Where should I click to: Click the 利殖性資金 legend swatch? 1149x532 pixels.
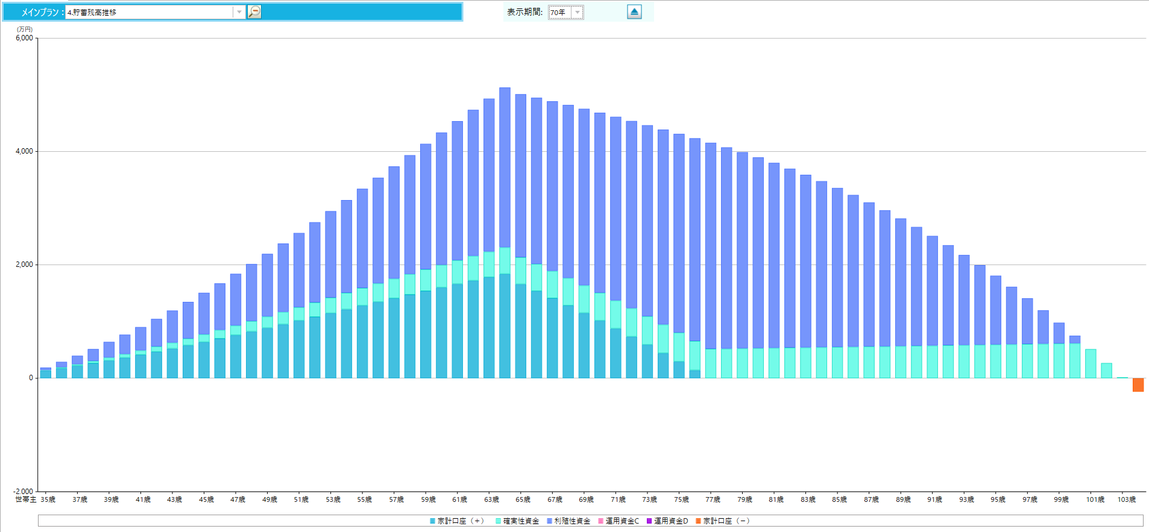[x=549, y=521]
